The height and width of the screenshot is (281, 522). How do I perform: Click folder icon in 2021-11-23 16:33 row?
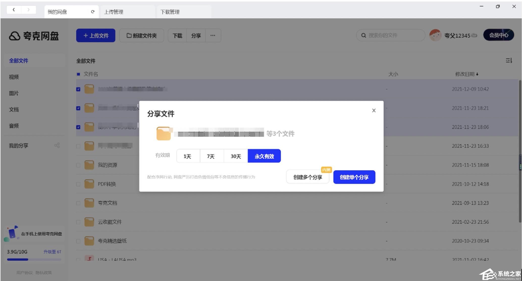click(x=89, y=146)
